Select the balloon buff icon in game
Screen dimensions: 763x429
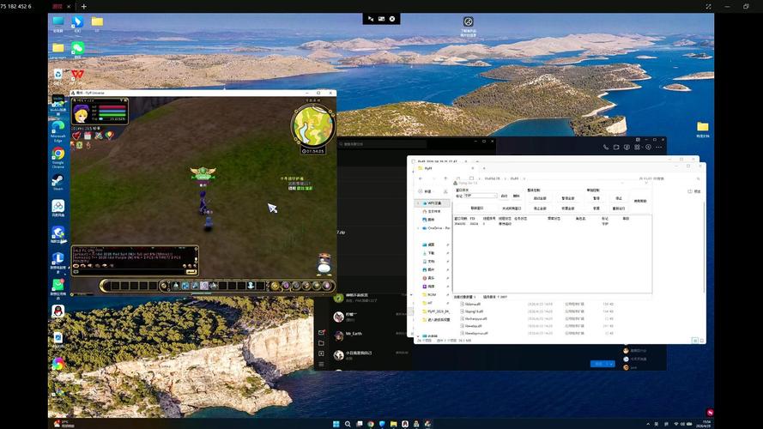coord(110,136)
